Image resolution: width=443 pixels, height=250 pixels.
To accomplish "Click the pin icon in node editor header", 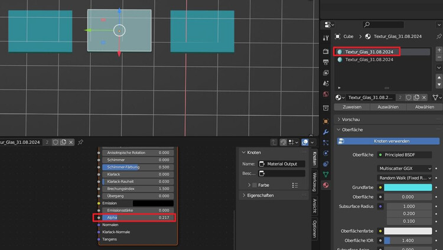I will click(x=80, y=142).
